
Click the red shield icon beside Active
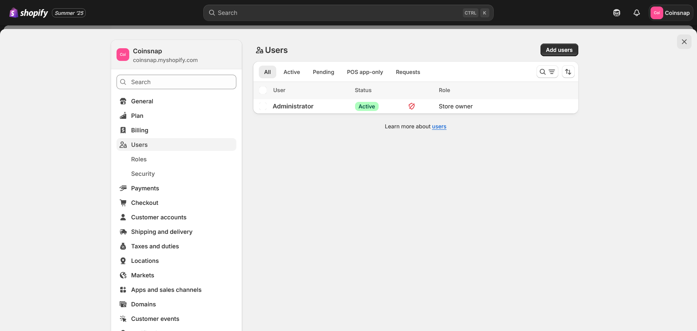[x=411, y=106]
